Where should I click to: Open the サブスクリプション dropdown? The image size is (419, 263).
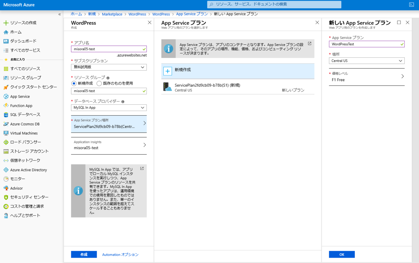tap(109, 67)
